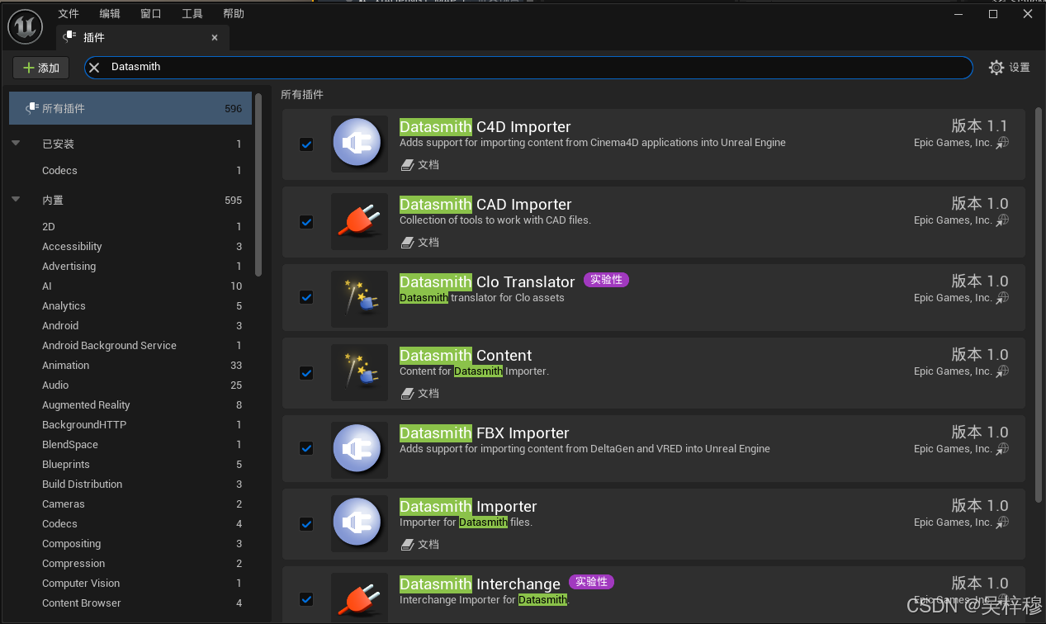Open 文档 link for CAD Importer

[x=419, y=243]
